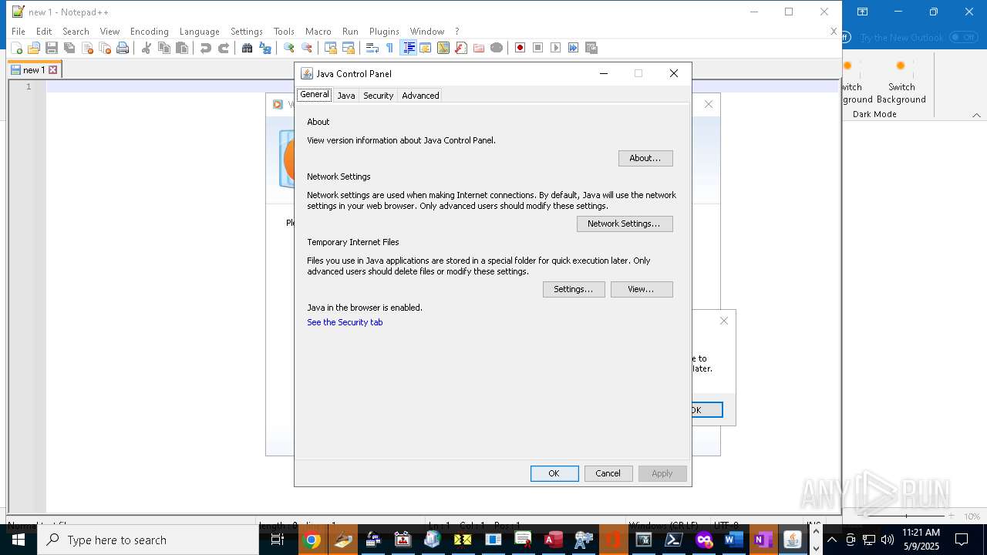Save recorded macro toolbar icon
The image size is (987, 555).
point(591,48)
